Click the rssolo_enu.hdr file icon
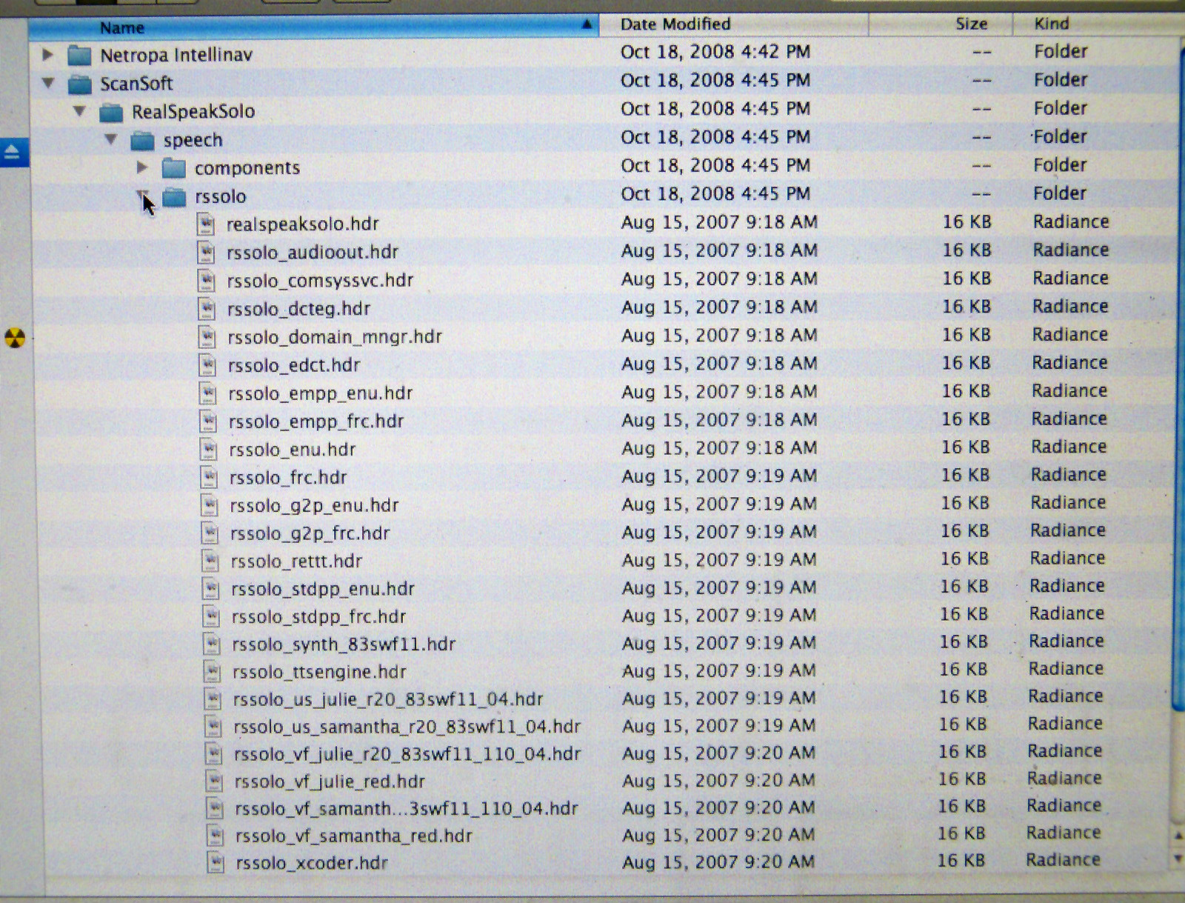 pyautogui.click(x=209, y=450)
